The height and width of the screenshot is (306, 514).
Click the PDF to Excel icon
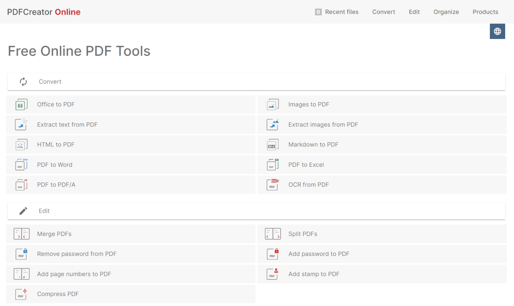[x=272, y=164]
